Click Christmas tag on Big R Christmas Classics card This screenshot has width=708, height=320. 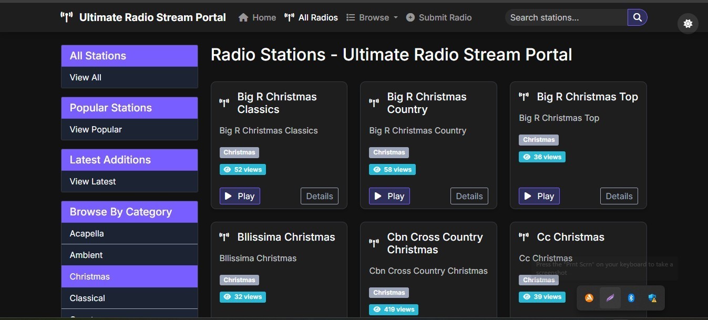coord(239,152)
